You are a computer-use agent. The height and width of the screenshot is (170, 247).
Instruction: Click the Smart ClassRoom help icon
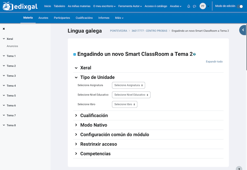[195, 55]
